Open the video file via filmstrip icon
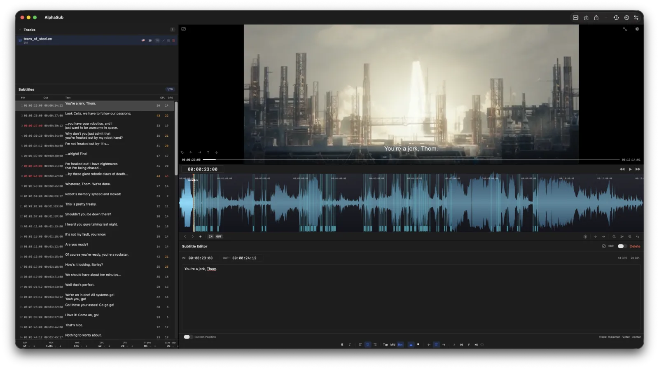Image resolution: width=659 pixels, height=369 pixels. [575, 18]
